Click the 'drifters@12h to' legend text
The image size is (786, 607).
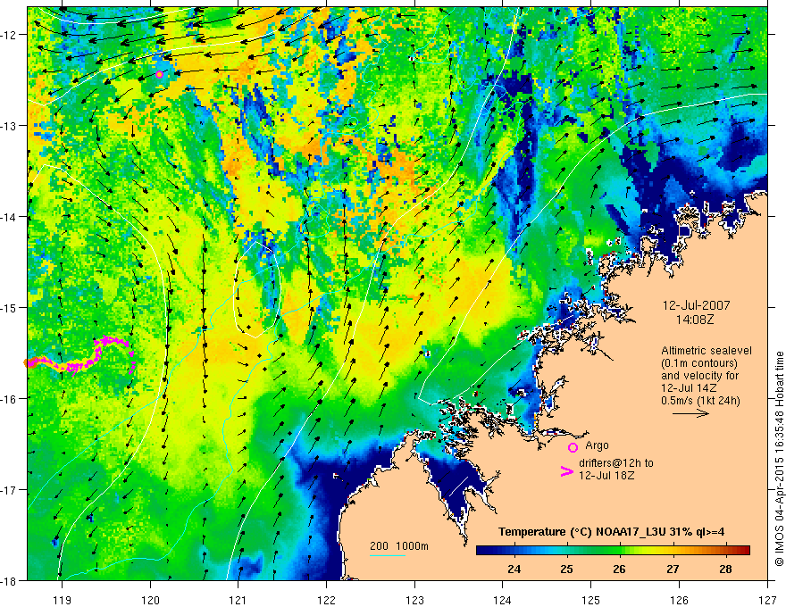(616, 462)
